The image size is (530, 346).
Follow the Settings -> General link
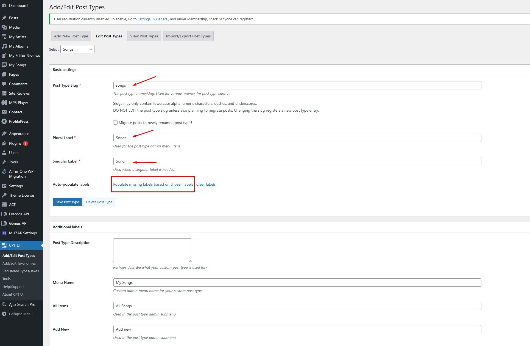click(153, 19)
